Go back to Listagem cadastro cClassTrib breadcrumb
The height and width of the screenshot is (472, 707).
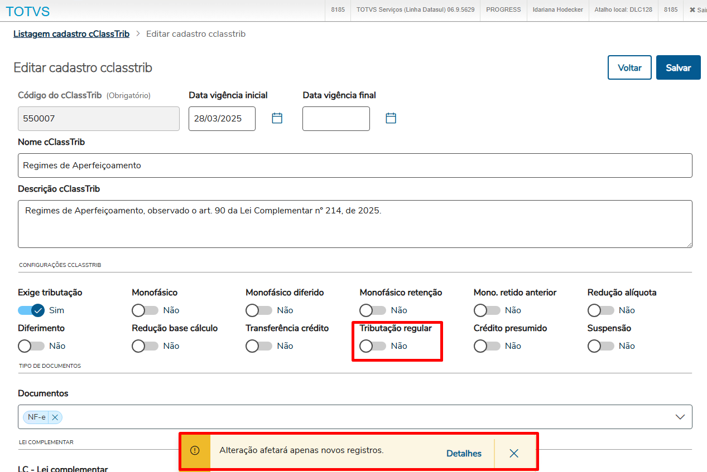coord(71,34)
